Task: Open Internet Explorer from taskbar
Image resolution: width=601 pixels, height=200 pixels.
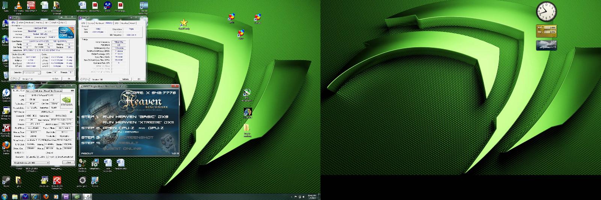Action: tap(35, 197)
